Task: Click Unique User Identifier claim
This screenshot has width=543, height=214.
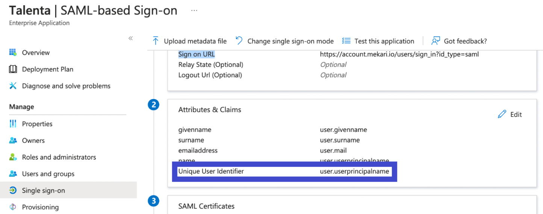Action: [x=211, y=171]
